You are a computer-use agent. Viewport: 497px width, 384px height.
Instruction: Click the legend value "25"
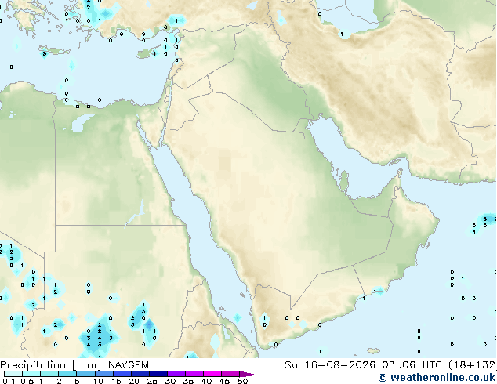tap(152, 381)
